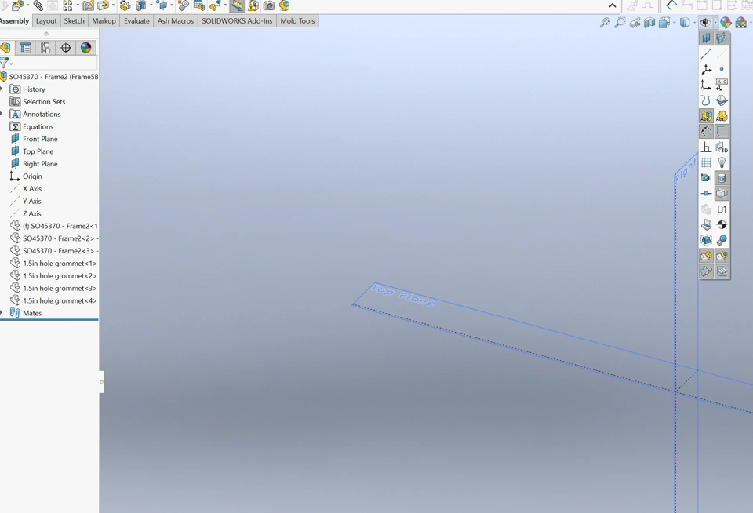
Task: Click the panel collapse handle on the sidebar edge
Action: (101, 382)
